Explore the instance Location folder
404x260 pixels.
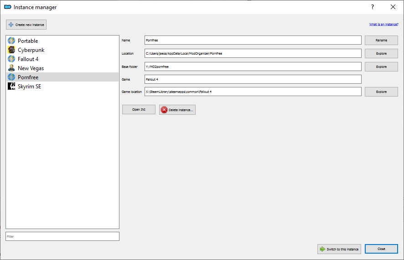381,53
